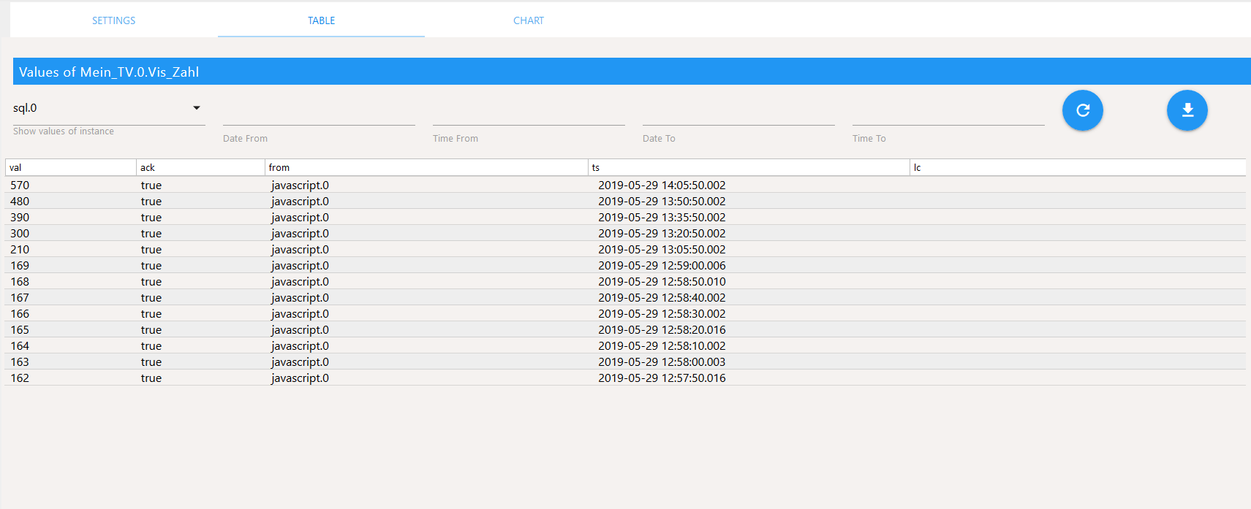1251x509 pixels.
Task: Refresh the table values
Action: coord(1082,110)
